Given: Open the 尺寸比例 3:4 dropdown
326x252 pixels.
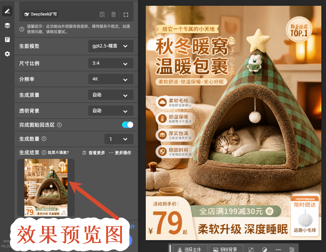Looking at the screenshot, I should 111,63.
